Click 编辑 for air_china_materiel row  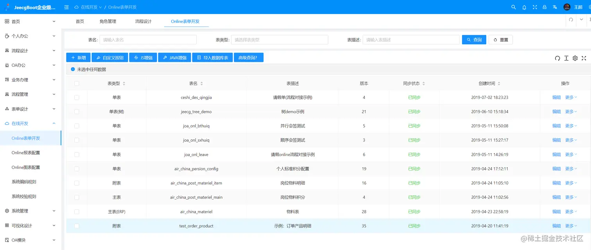(x=557, y=211)
